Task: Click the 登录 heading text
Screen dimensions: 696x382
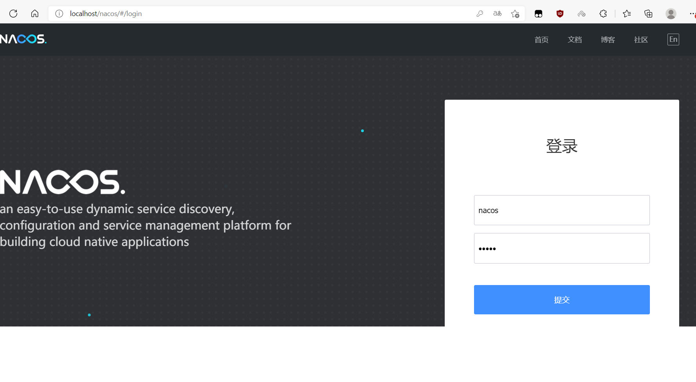Action: point(562,146)
